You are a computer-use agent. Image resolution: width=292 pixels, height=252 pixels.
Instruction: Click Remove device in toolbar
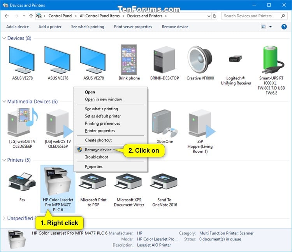175,27
